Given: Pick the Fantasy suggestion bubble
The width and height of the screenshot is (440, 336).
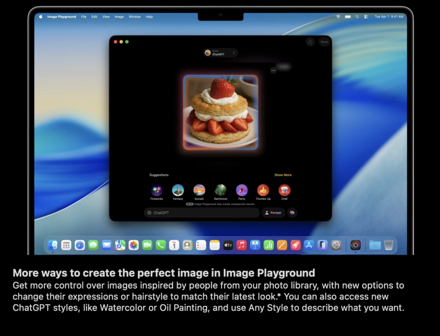Looking at the screenshot, I should click(178, 190).
